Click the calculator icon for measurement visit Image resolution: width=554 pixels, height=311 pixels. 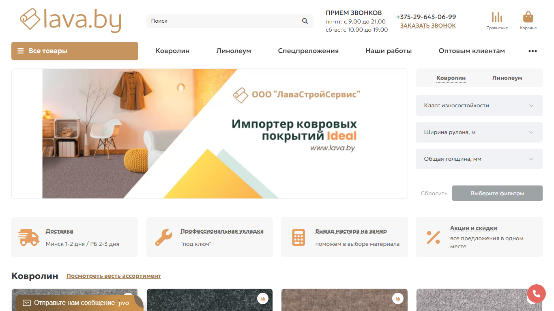[298, 237]
